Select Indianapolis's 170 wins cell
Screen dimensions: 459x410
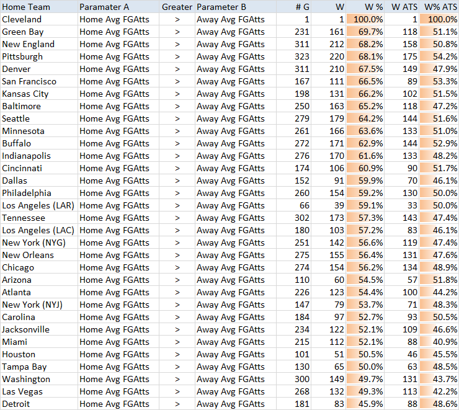[x=328, y=156]
